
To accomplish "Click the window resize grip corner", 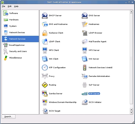I will pyautogui.click(x=133, y=122).
